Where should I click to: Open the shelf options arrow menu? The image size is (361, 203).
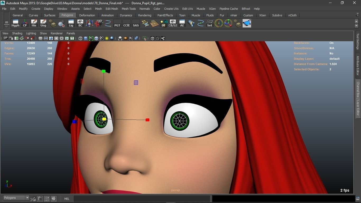click(6, 26)
